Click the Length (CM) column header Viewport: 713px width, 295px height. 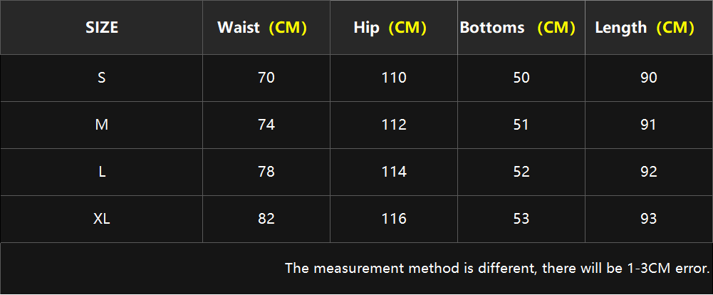pyautogui.click(x=648, y=28)
